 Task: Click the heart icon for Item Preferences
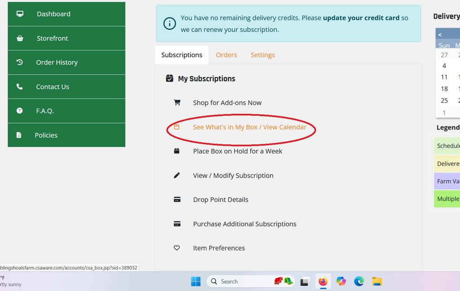coord(177,248)
